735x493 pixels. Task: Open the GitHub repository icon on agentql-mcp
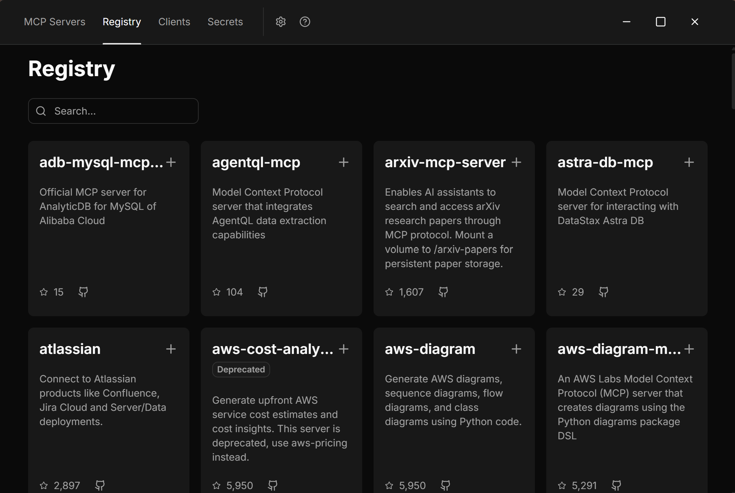[x=263, y=292]
